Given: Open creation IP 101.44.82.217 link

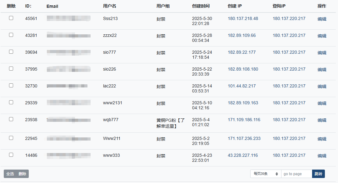Looking at the screenshot, I should [x=242, y=86].
